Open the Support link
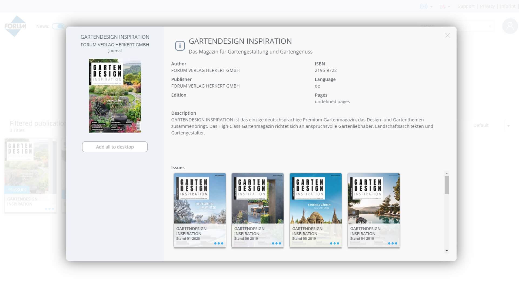The width and height of the screenshot is (519, 287). 466,6
